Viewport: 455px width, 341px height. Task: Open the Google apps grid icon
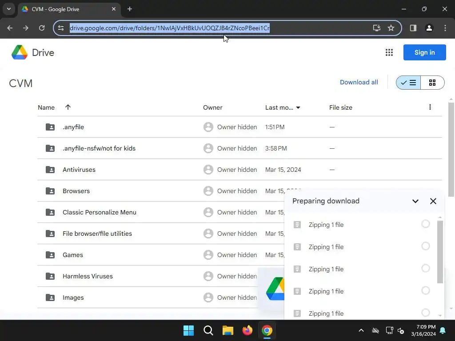click(389, 52)
